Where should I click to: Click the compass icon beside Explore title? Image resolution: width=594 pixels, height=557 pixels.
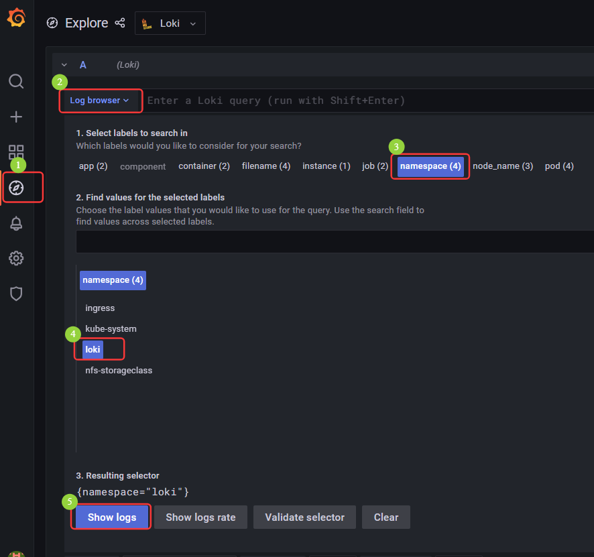click(x=52, y=23)
